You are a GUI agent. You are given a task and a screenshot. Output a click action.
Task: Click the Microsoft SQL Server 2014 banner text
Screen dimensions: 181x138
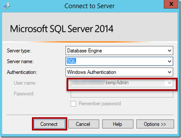click(x=62, y=29)
